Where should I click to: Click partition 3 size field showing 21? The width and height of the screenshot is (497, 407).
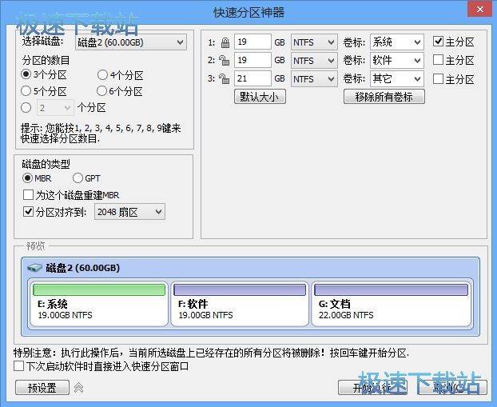252,78
